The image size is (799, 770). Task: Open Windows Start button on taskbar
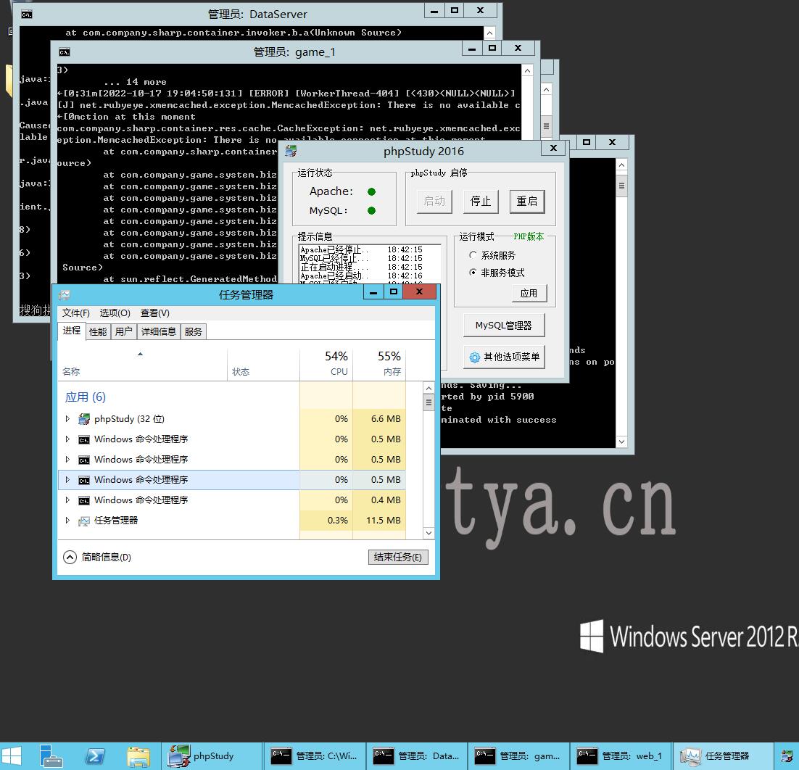click(11, 756)
